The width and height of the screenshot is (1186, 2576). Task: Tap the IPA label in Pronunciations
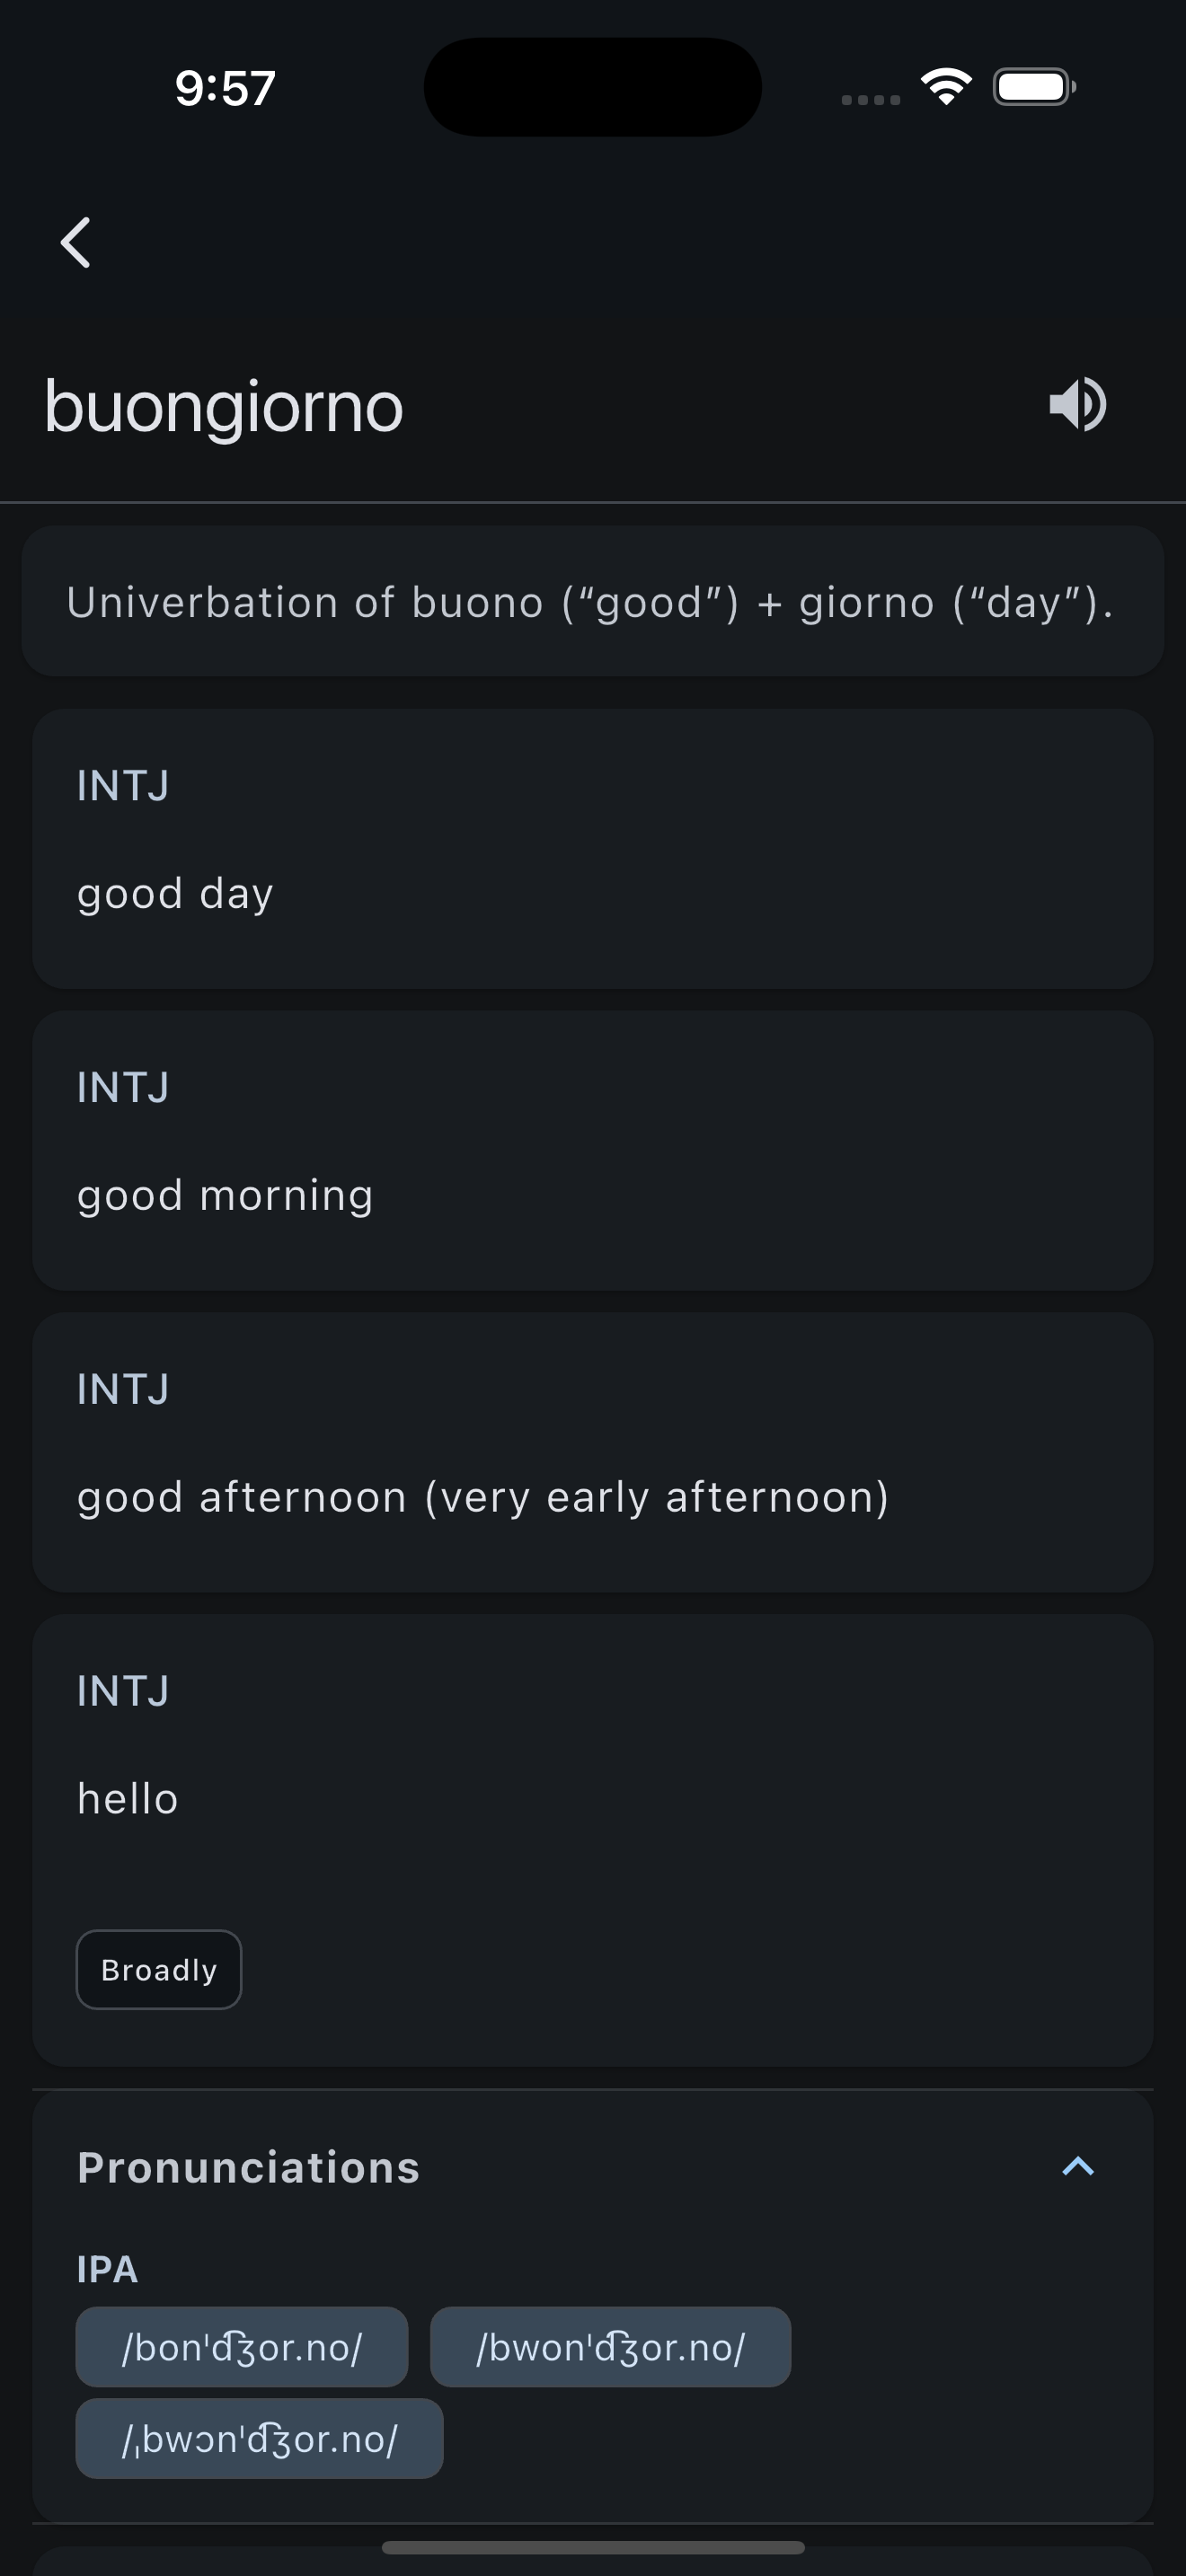tap(108, 2270)
